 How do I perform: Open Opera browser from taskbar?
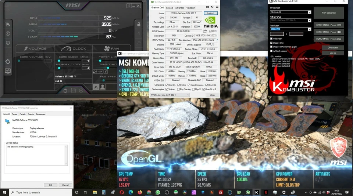click(x=122, y=192)
